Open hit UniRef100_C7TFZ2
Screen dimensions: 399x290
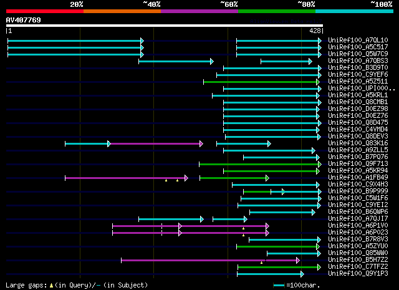(358, 267)
